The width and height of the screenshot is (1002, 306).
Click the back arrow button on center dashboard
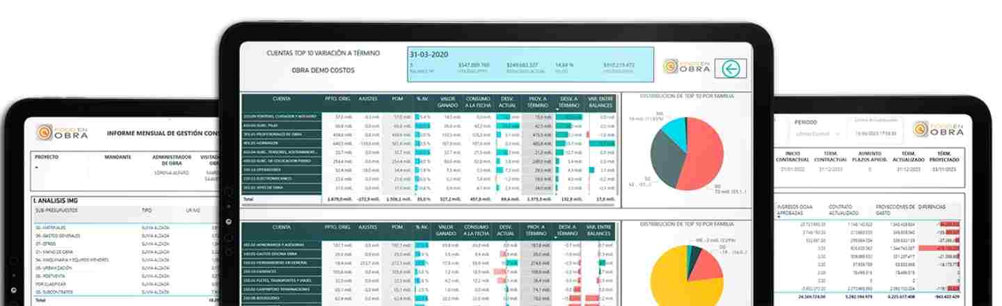pyautogui.click(x=730, y=68)
